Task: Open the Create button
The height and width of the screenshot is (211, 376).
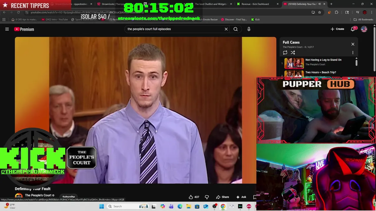Action: pyautogui.click(x=337, y=29)
